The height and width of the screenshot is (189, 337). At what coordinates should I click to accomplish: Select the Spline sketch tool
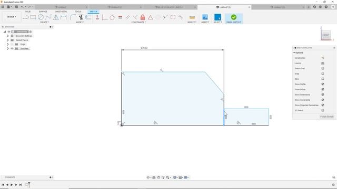[48, 17]
